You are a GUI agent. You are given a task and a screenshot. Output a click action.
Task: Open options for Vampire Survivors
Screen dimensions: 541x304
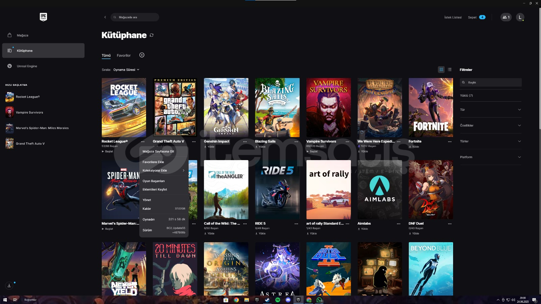tap(347, 142)
